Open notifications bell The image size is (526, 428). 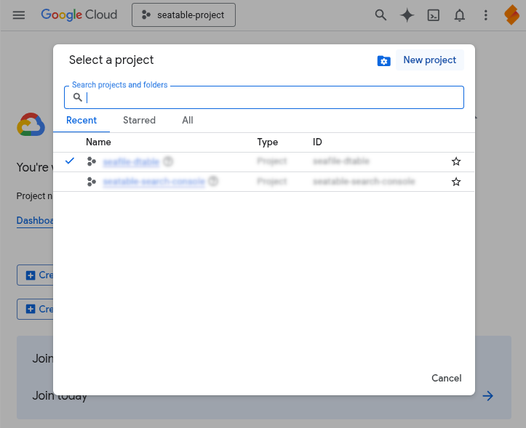459,15
